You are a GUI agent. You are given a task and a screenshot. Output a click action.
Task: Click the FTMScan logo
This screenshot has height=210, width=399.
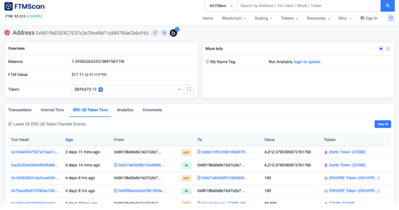pos(24,6)
